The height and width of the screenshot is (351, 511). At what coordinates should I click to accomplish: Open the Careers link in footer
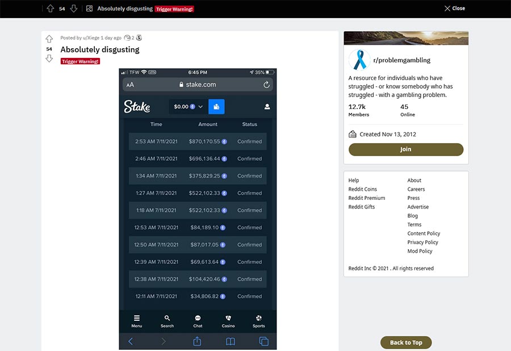click(x=416, y=189)
